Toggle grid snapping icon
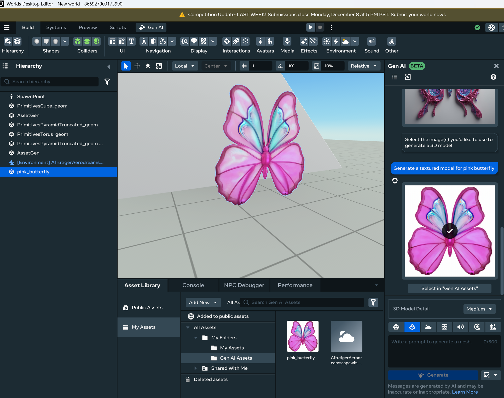This screenshot has width=504, height=398. pos(244,66)
